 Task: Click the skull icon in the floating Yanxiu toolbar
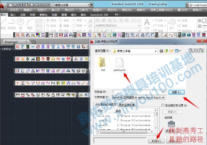48,59
